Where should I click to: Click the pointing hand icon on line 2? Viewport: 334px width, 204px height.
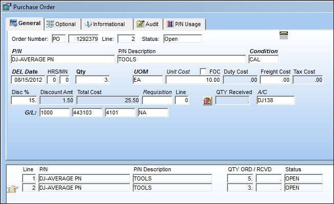13,189
